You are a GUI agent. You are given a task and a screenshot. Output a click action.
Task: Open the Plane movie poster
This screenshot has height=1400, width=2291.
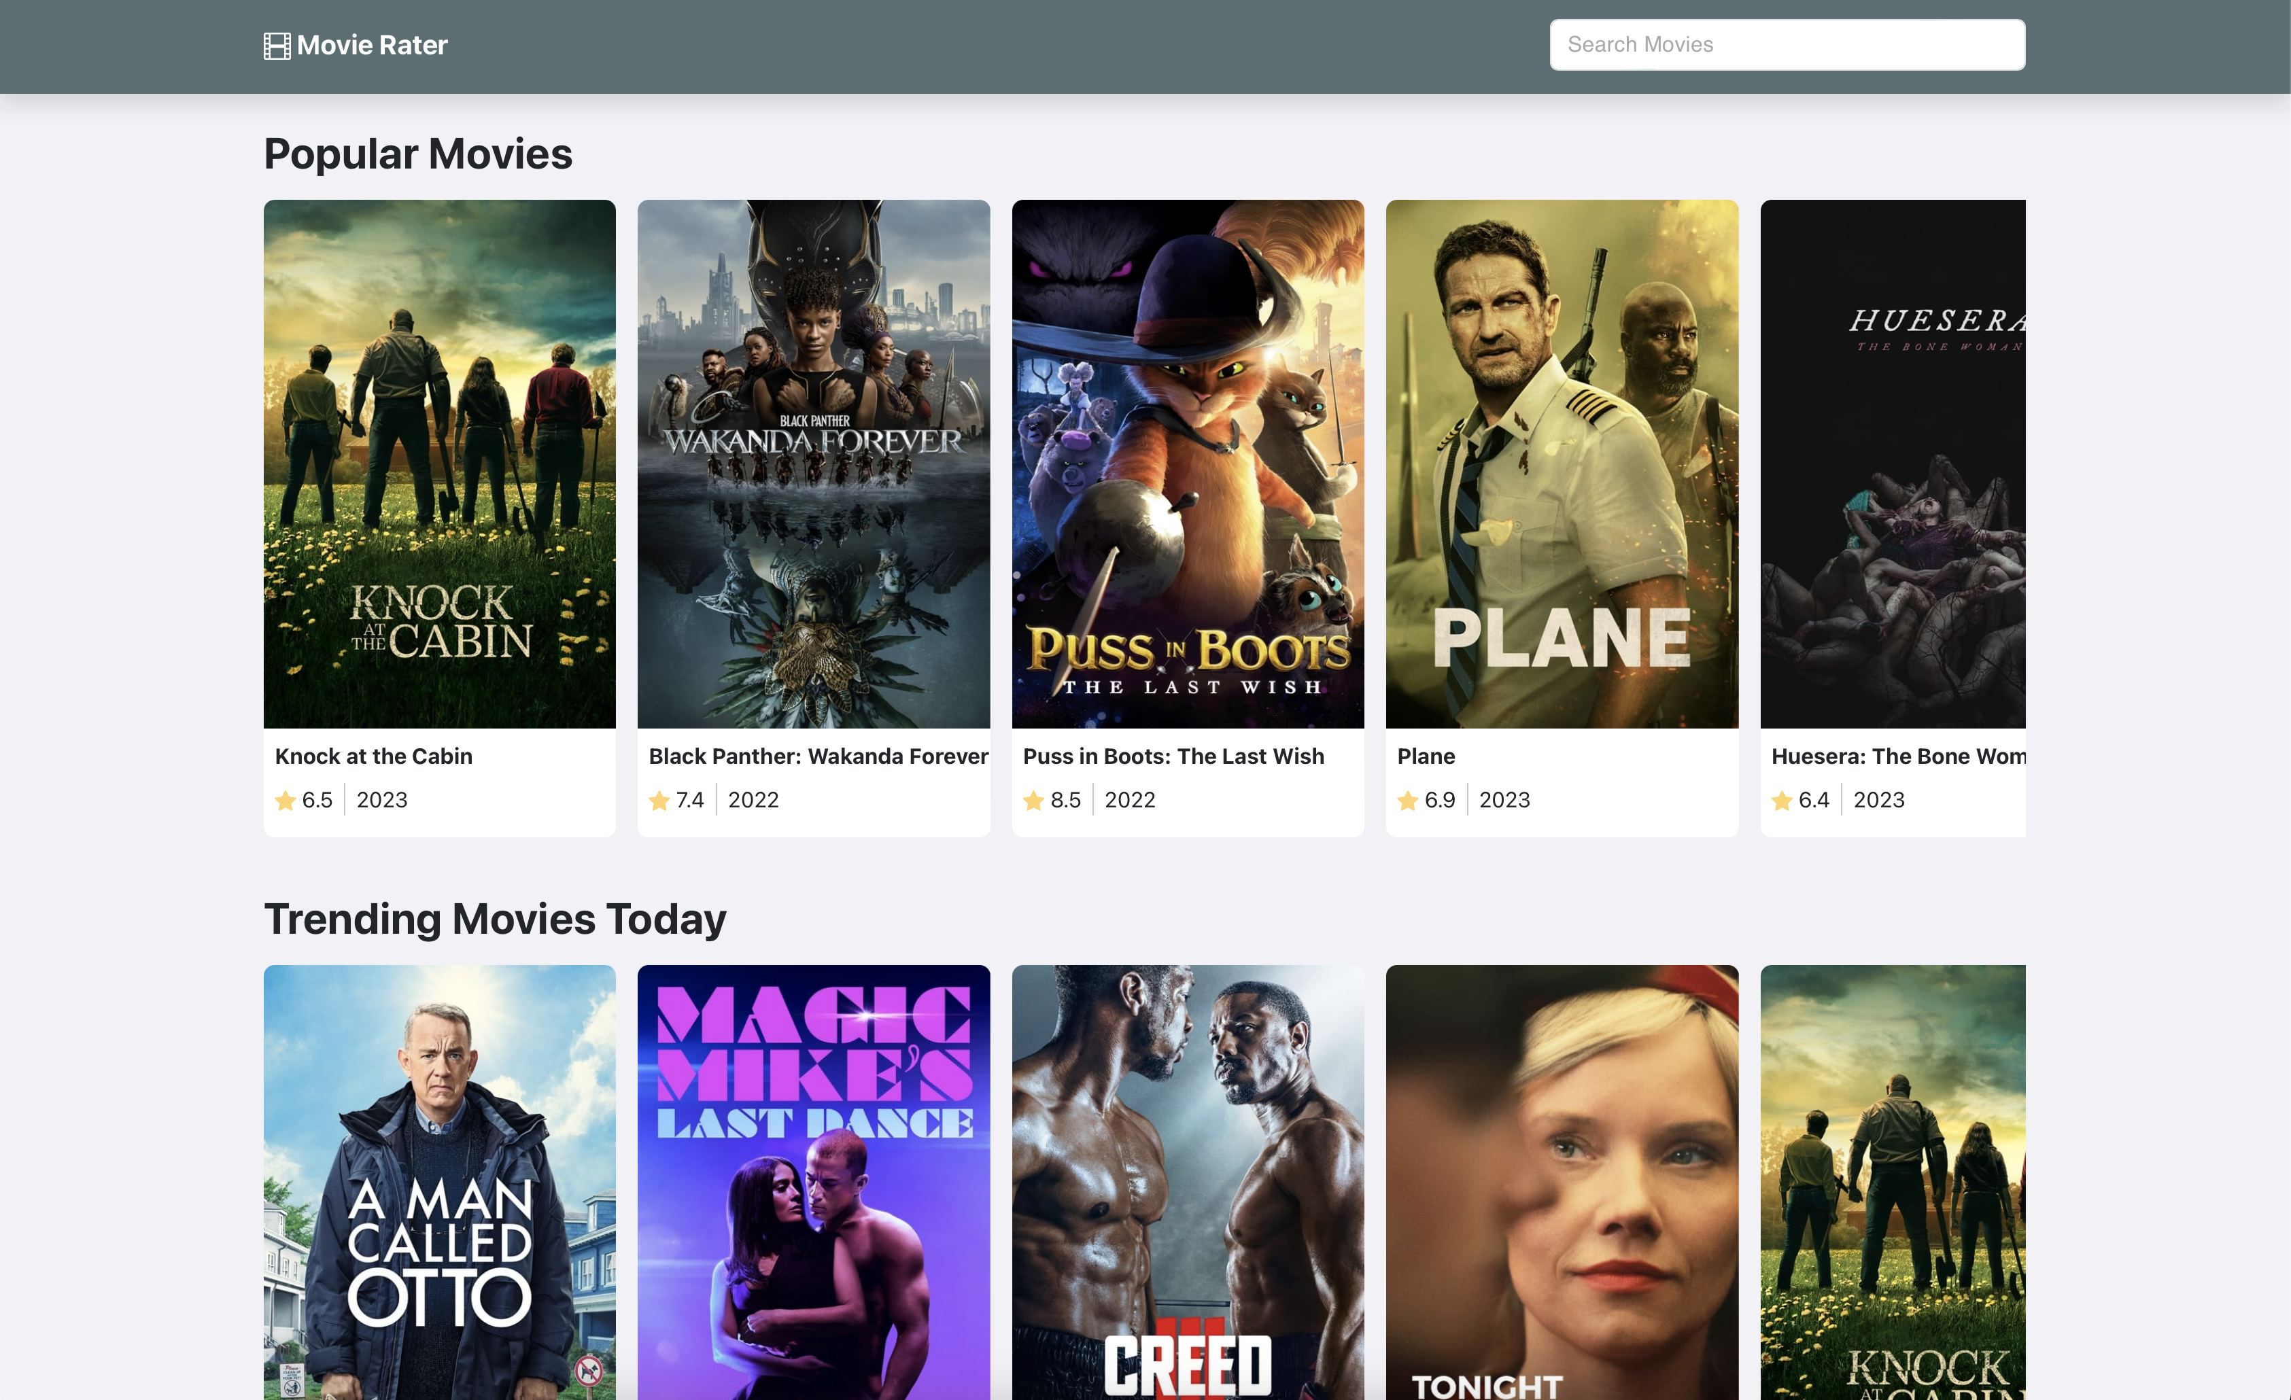click(1562, 464)
